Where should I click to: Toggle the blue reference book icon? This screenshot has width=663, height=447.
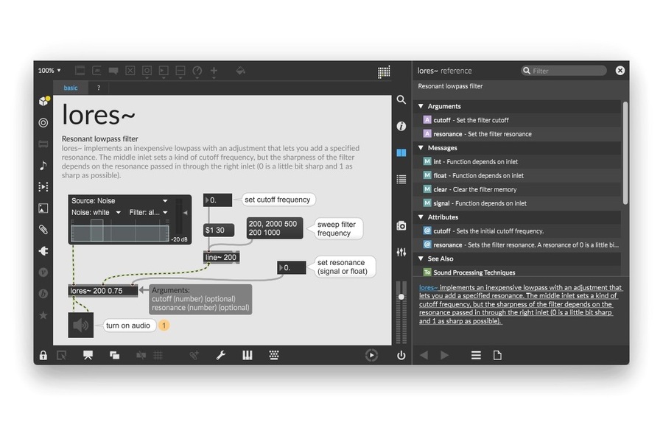tap(401, 152)
